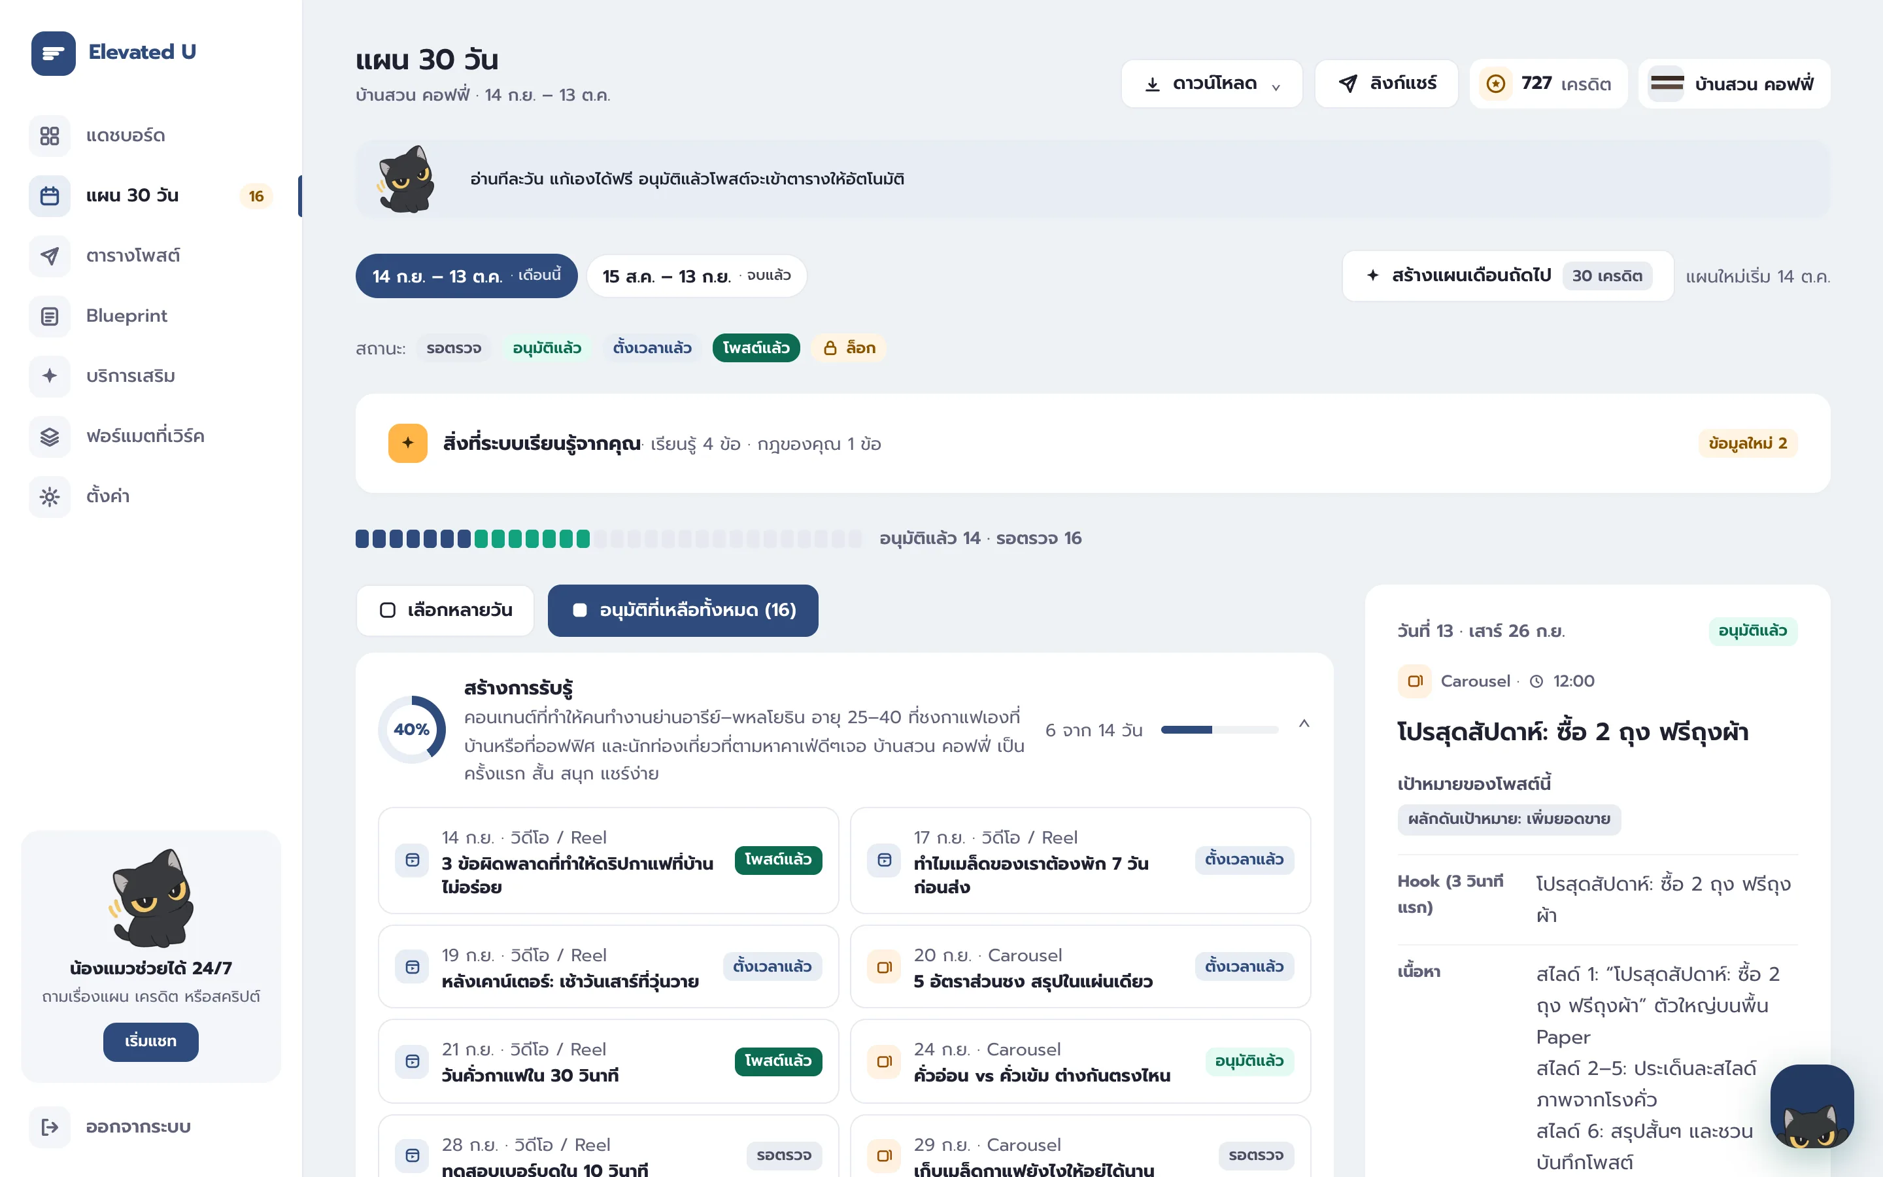Open the หลังเคาน์เตอร์ Saturday morning card

(609, 967)
